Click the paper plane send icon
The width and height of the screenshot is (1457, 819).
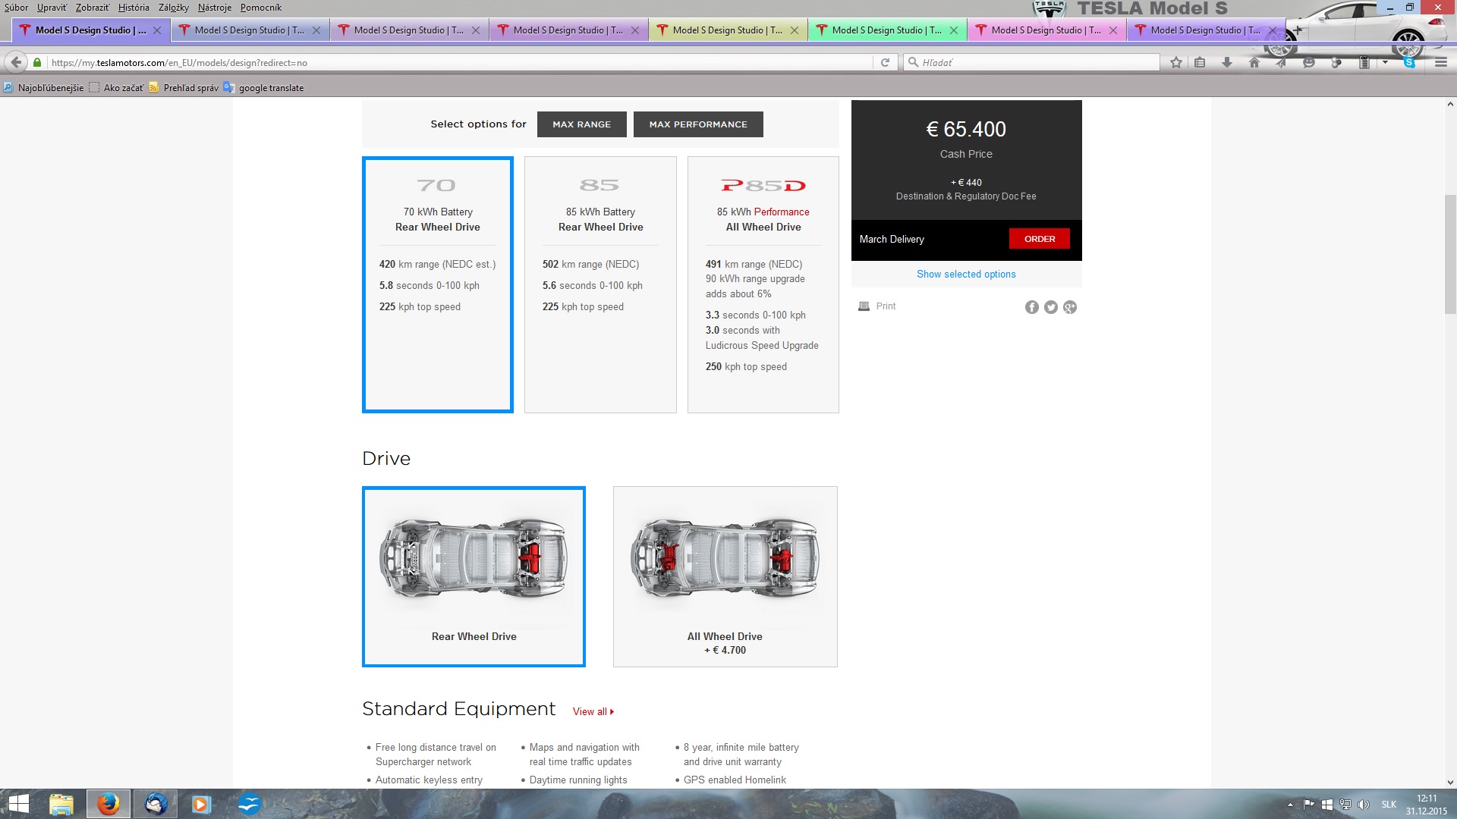(1282, 62)
